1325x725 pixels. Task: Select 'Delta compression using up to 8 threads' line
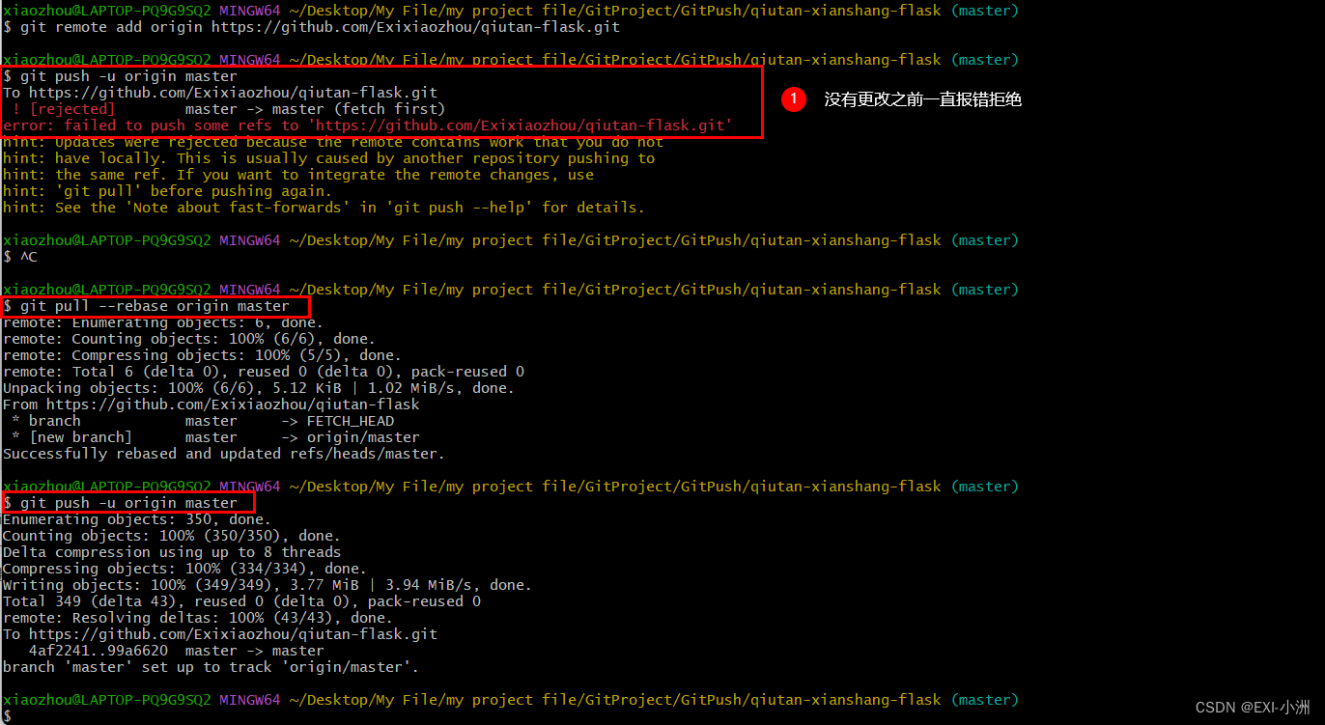point(172,552)
